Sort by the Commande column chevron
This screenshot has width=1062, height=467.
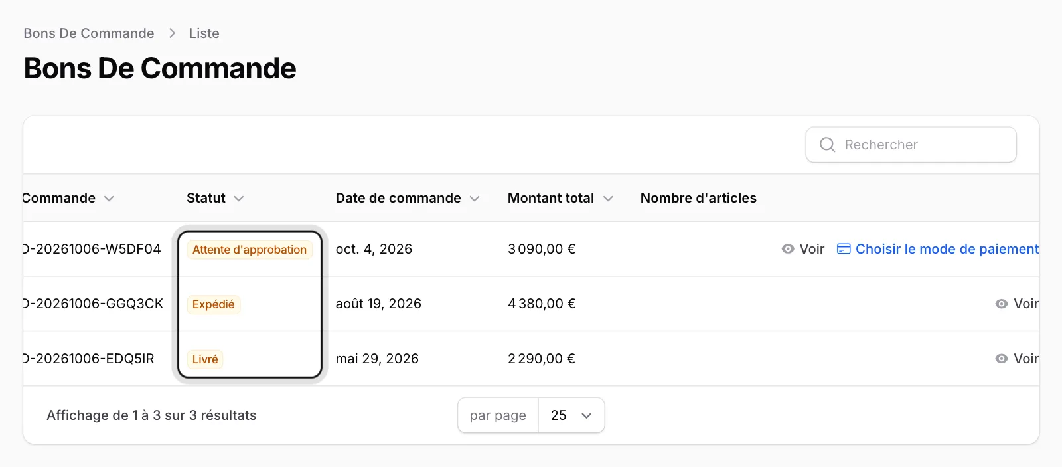pos(110,199)
